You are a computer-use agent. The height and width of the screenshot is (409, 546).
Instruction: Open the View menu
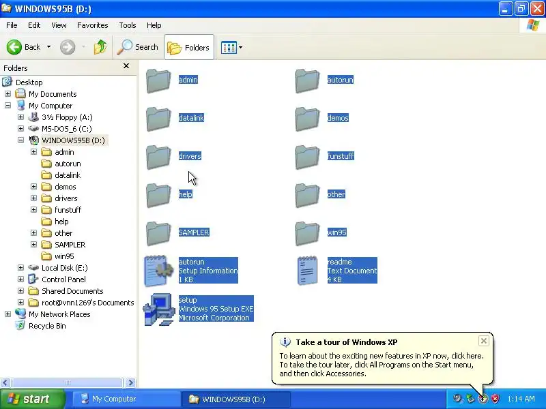pyautogui.click(x=59, y=25)
